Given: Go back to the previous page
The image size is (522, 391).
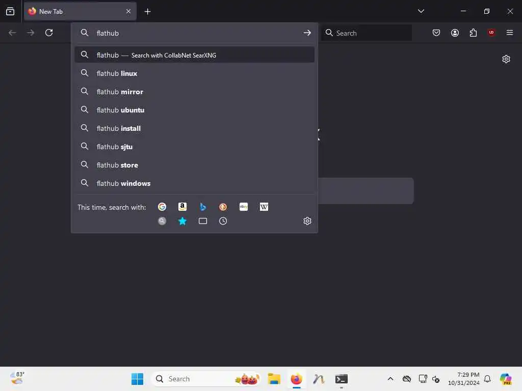Looking at the screenshot, I should pyautogui.click(x=12, y=33).
